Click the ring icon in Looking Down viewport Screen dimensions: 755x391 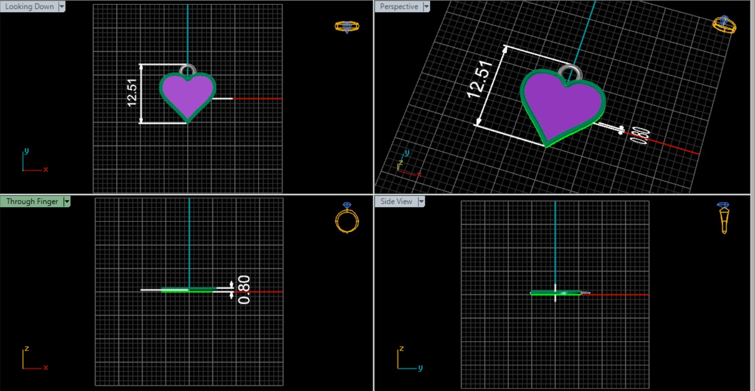[347, 27]
